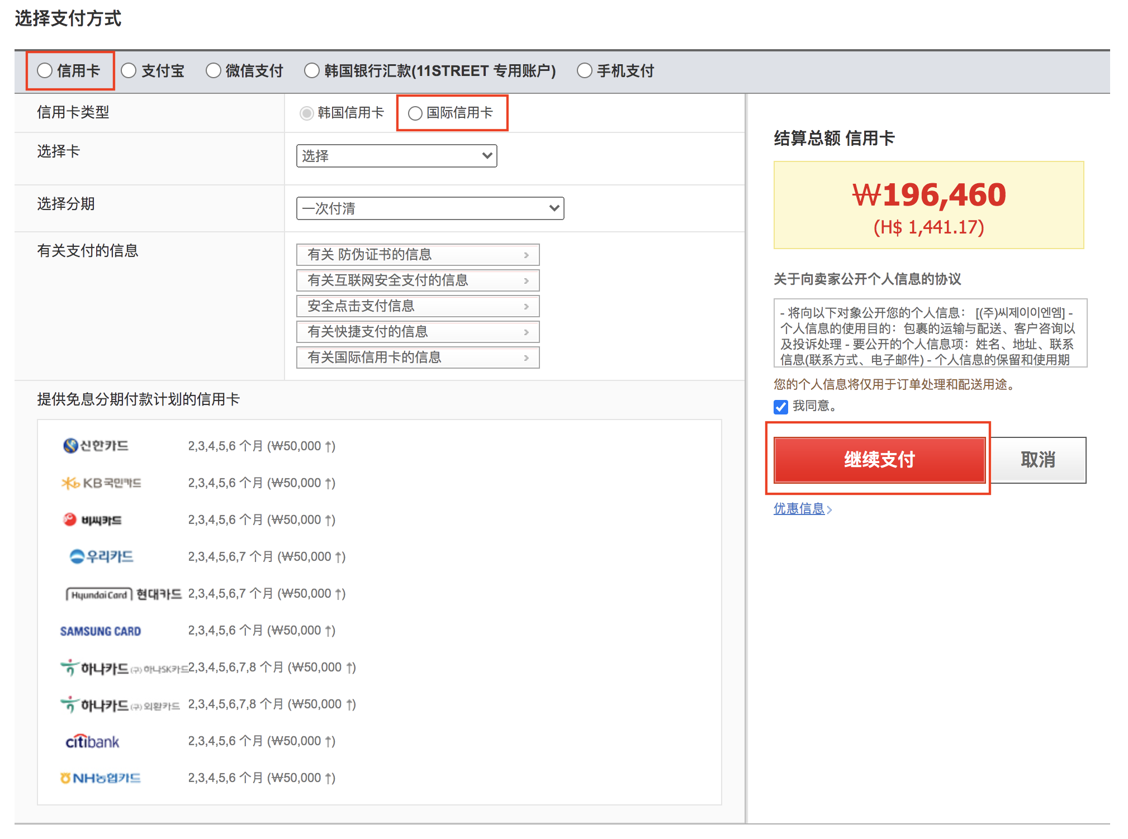
Task: Open the 选择卡 card dropdown
Action: tap(396, 156)
